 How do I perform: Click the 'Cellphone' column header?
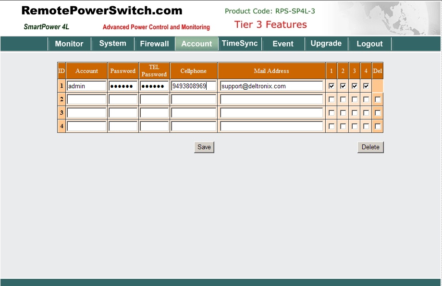[193, 71]
